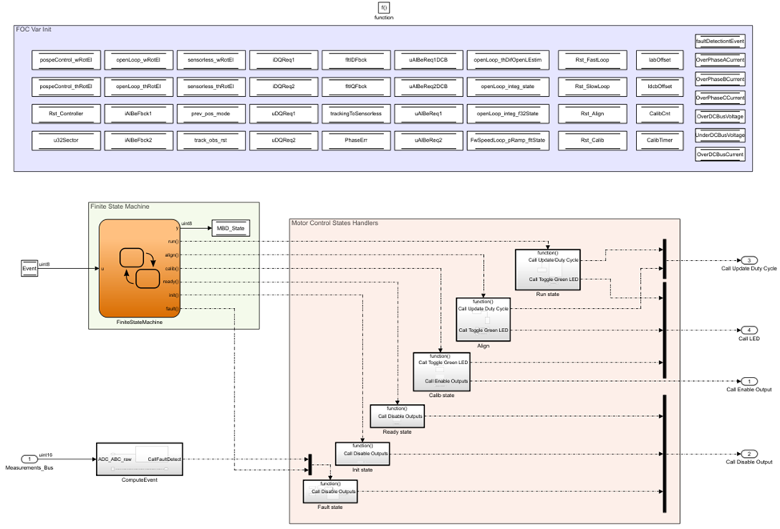The image size is (780, 529).
Task: Select the f() function trigger block
Action: (x=383, y=7)
